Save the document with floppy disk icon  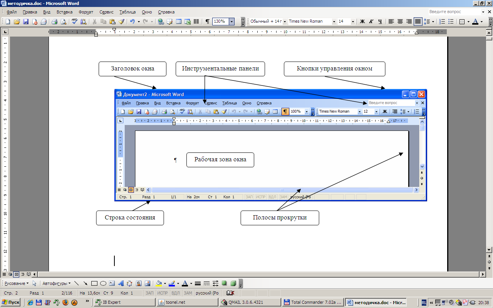[x=26, y=22]
